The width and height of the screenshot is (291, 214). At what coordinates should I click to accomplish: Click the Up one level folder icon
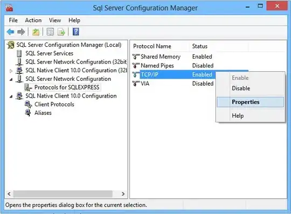point(36,32)
